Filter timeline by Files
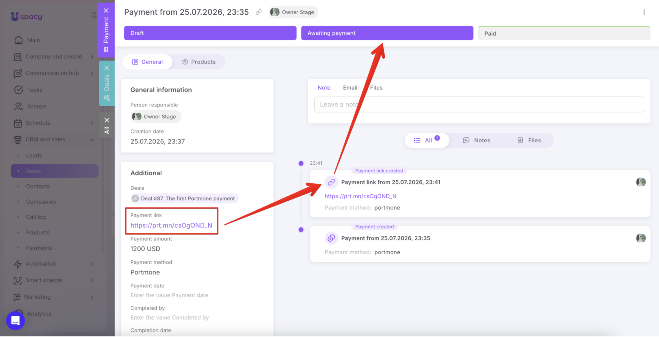 (x=529, y=140)
